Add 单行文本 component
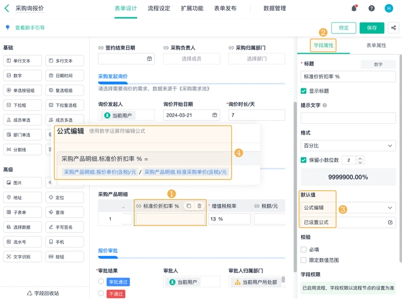Viewport: 402px width, 299px height. tap(22, 60)
